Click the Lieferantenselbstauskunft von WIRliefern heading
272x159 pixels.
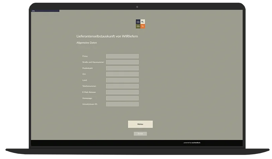point(107,36)
